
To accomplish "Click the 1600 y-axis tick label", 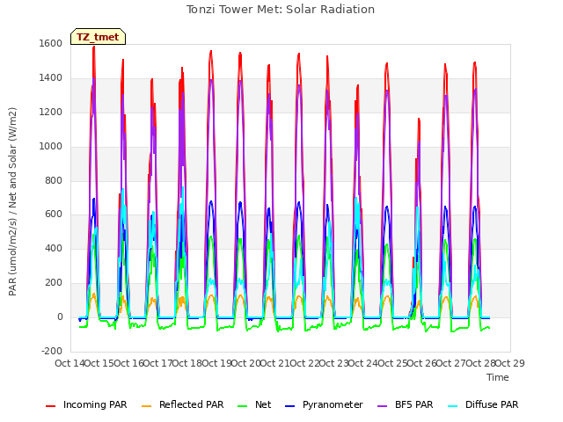I will [51, 43].
